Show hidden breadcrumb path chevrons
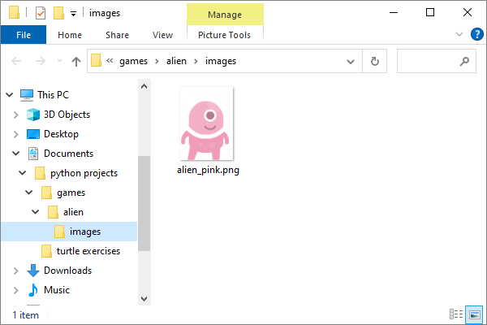This screenshot has height=325, width=487. click(x=110, y=61)
